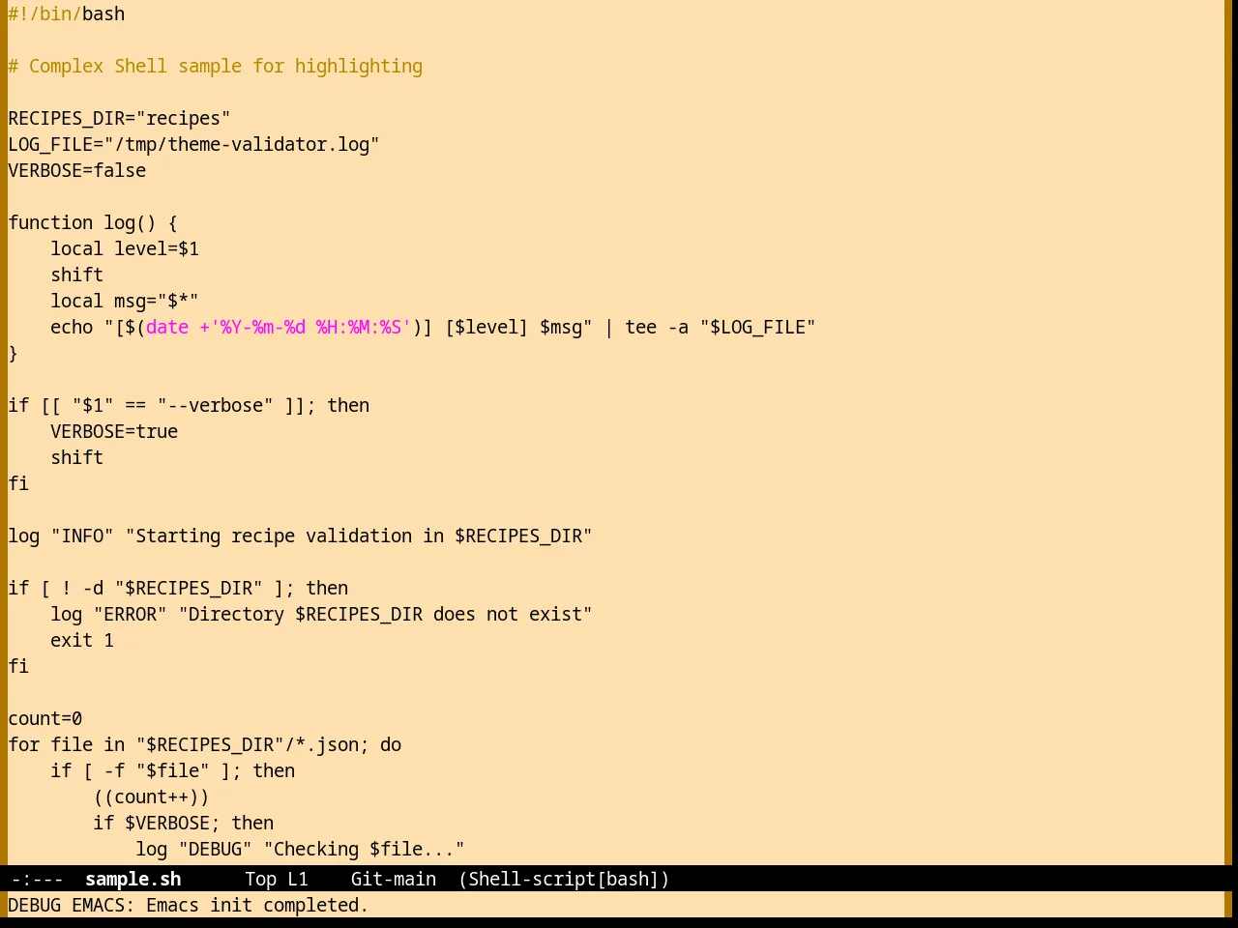Click the 'function log() {' line
Viewport: 1238px width, 928px height.
(x=93, y=222)
